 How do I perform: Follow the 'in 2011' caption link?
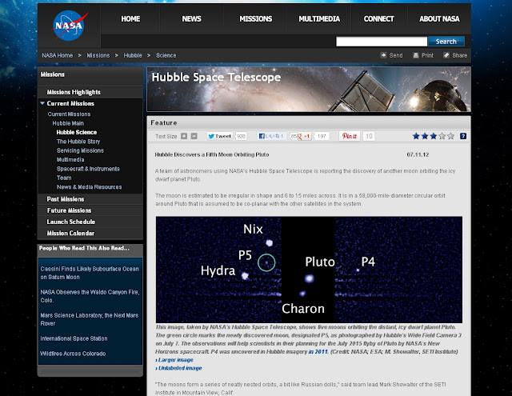click(318, 352)
